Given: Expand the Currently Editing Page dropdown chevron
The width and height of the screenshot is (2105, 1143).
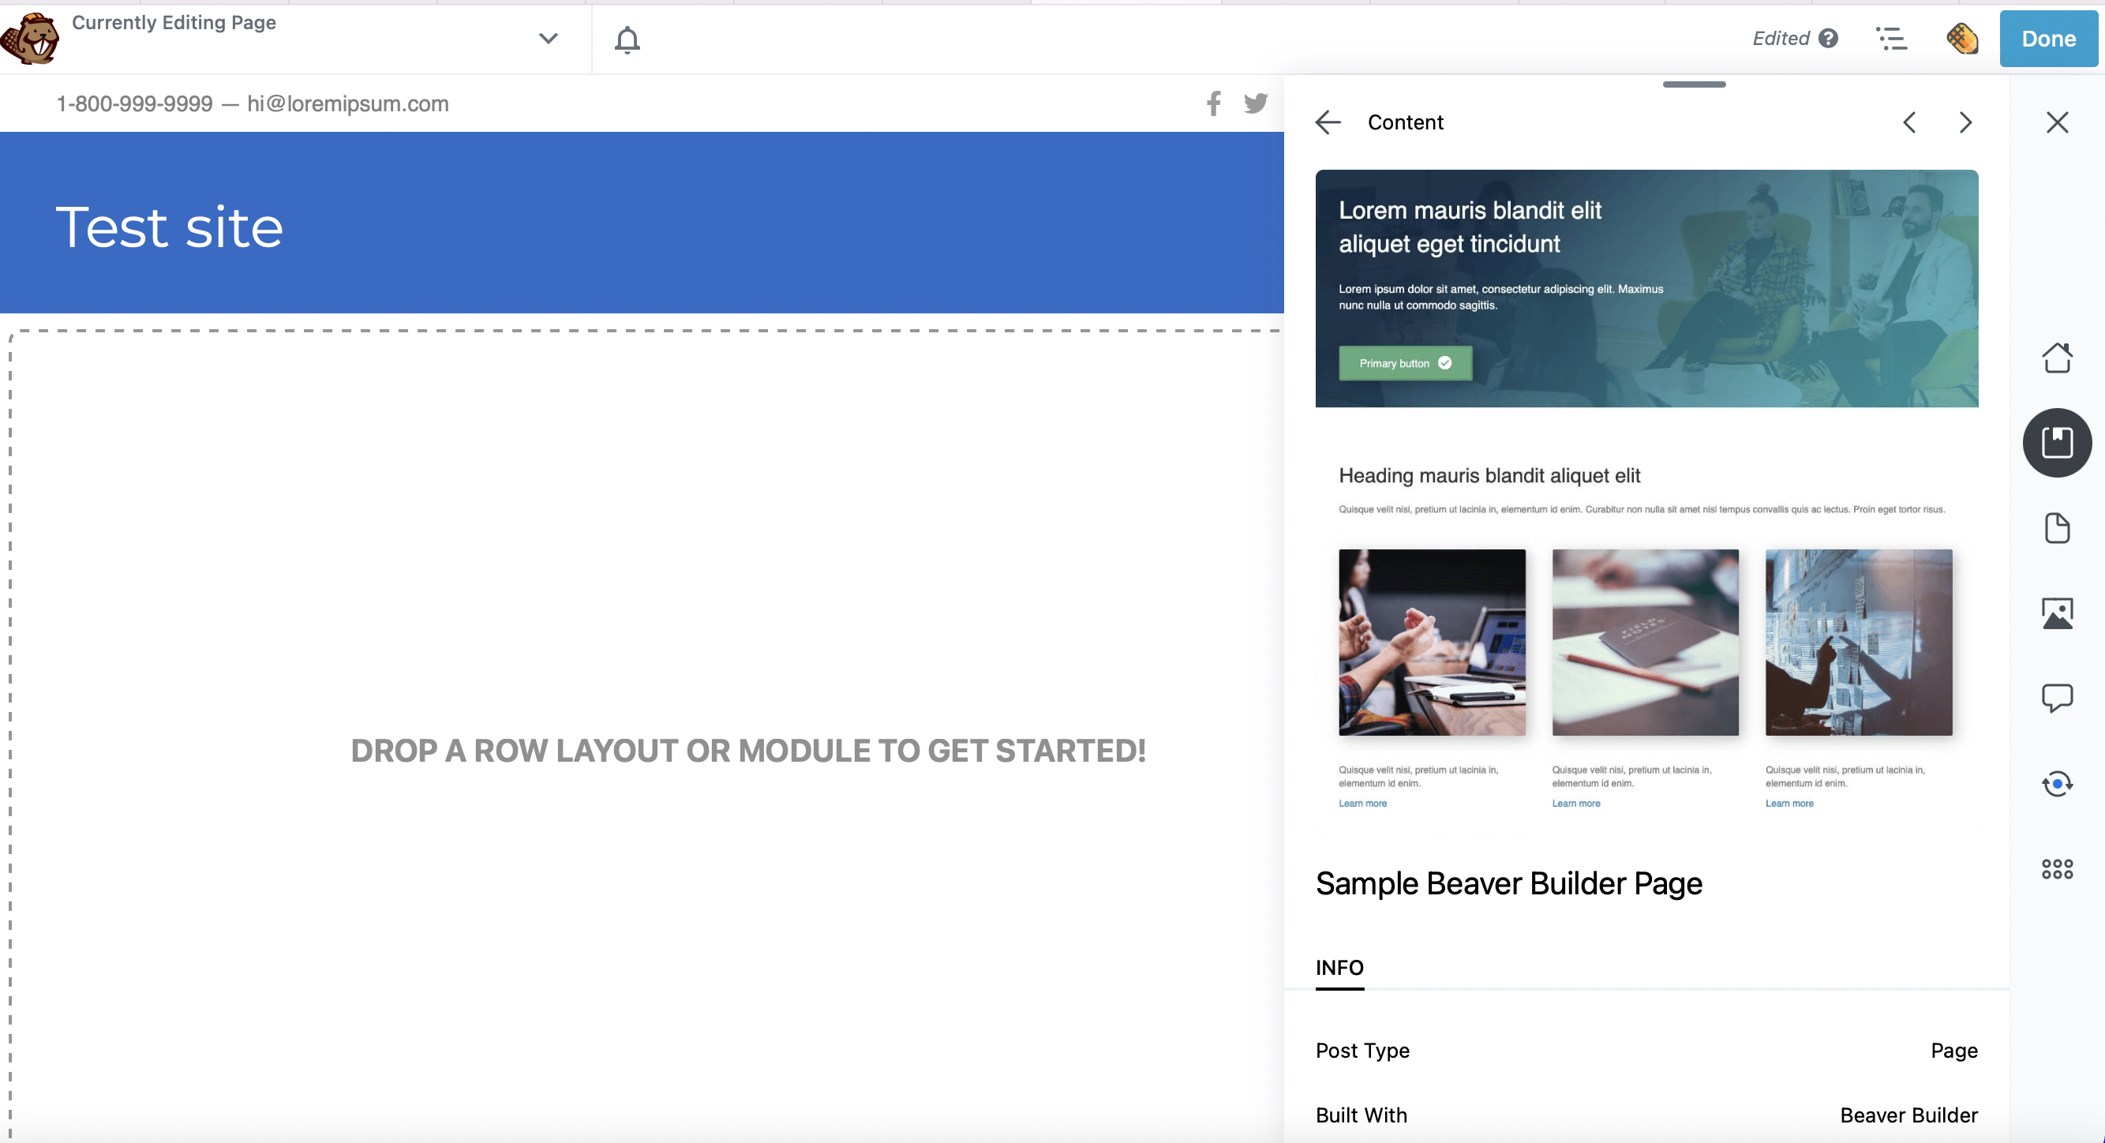Looking at the screenshot, I should (x=549, y=39).
